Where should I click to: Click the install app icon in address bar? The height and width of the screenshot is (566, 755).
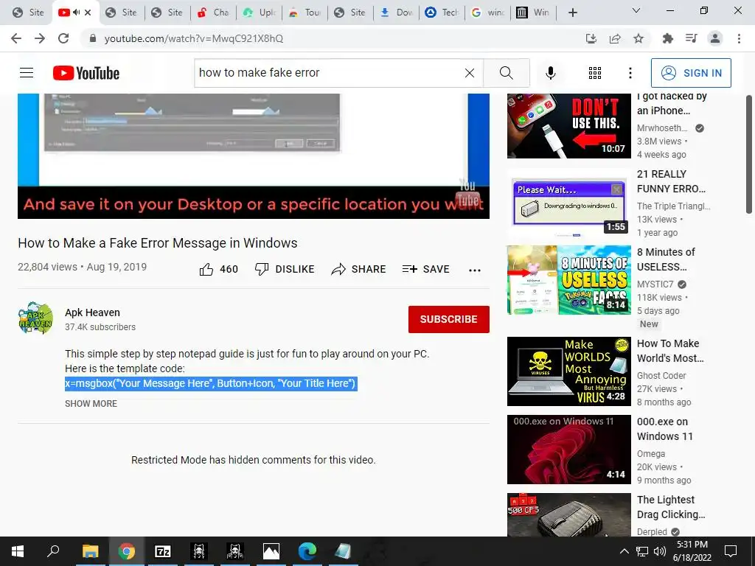[591, 38]
